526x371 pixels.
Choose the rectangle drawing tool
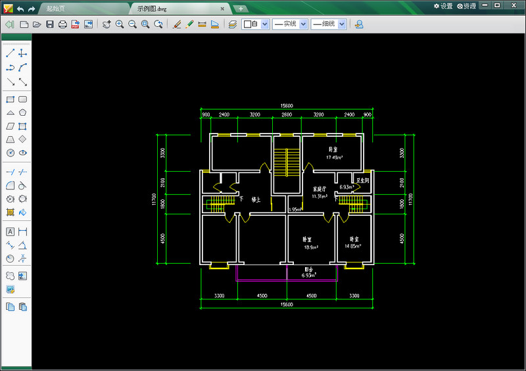pos(10,99)
